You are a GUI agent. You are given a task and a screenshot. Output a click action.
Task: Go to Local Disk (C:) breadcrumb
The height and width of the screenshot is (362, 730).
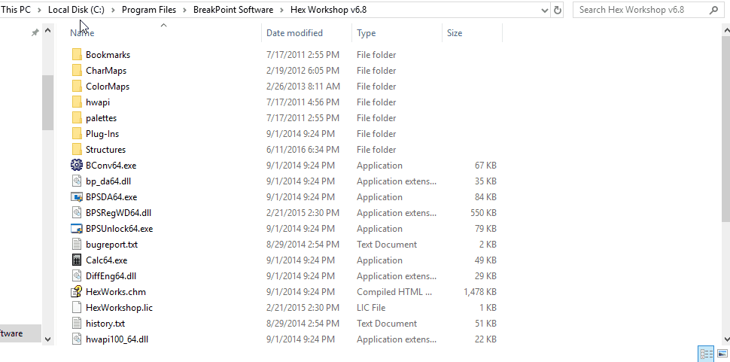coord(76,10)
